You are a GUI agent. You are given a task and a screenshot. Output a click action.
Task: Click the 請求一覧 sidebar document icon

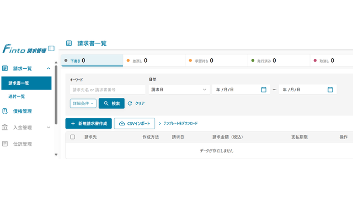coord(5,68)
